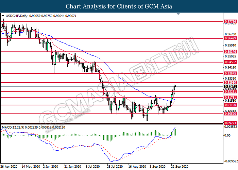Click the 0.94160 price axis value
The width and height of the screenshot is (238, 170).
(x=231, y=67)
